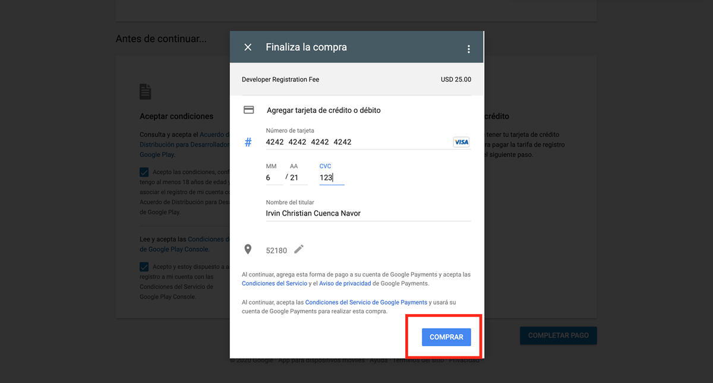Image resolution: width=713 pixels, height=383 pixels.
Task: Focus the CVC field
Action: coord(332,178)
